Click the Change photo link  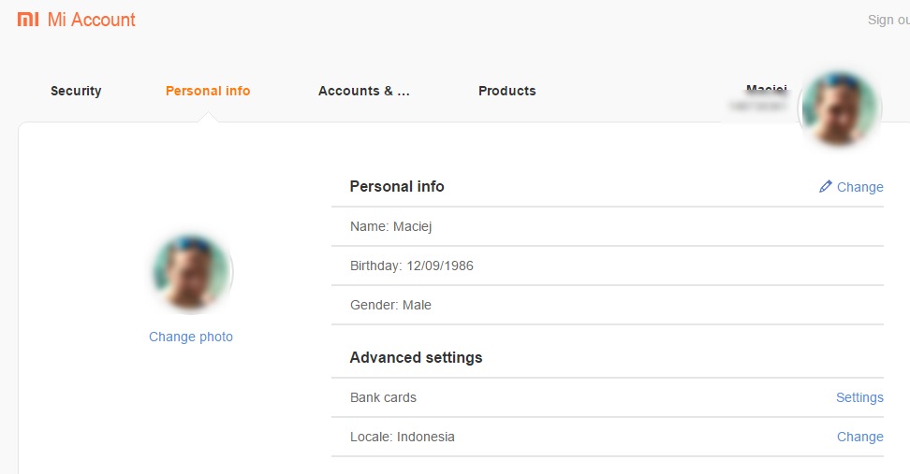point(191,337)
